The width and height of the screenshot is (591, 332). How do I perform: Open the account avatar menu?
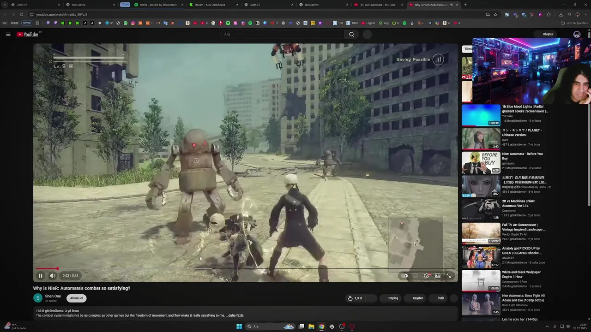(x=577, y=34)
